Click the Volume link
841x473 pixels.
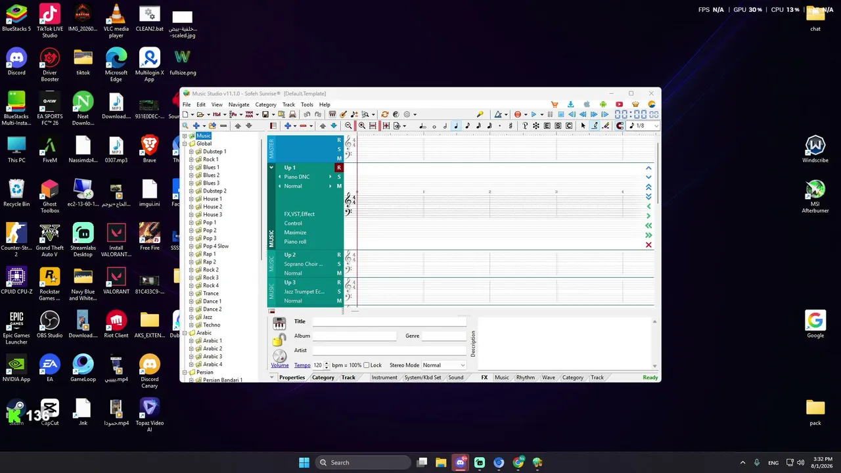tap(280, 365)
